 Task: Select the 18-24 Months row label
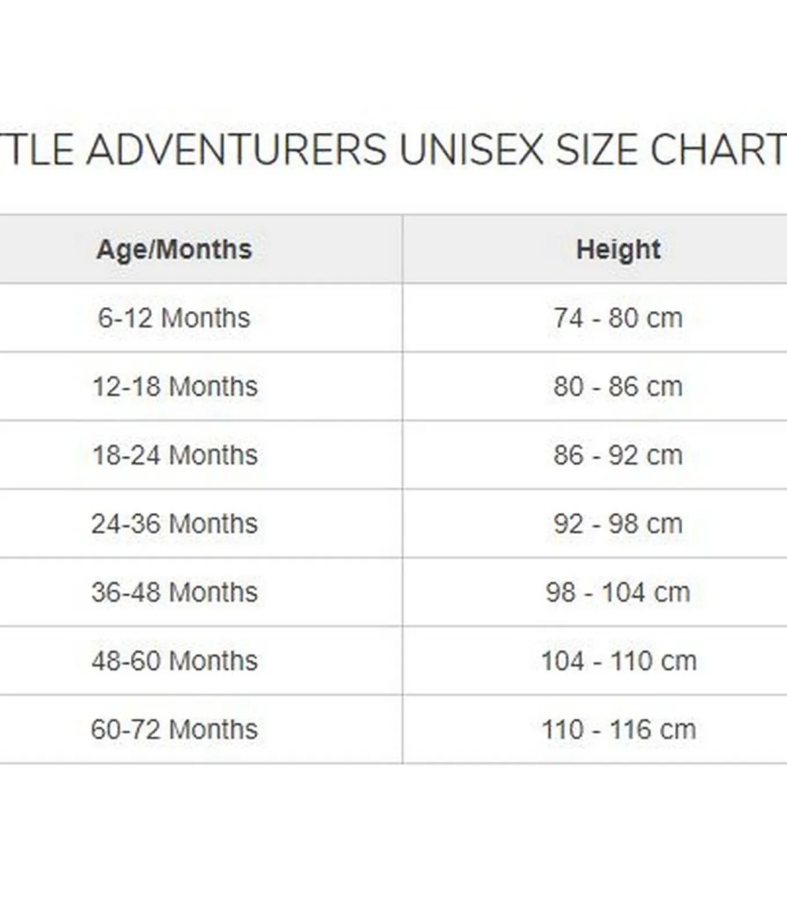coord(174,455)
